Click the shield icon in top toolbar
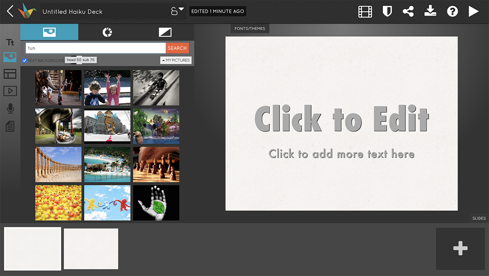This screenshot has height=276, width=489. click(387, 11)
